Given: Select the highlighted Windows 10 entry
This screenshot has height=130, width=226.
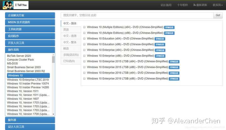Looking at the screenshot, I should [x=28, y=76].
